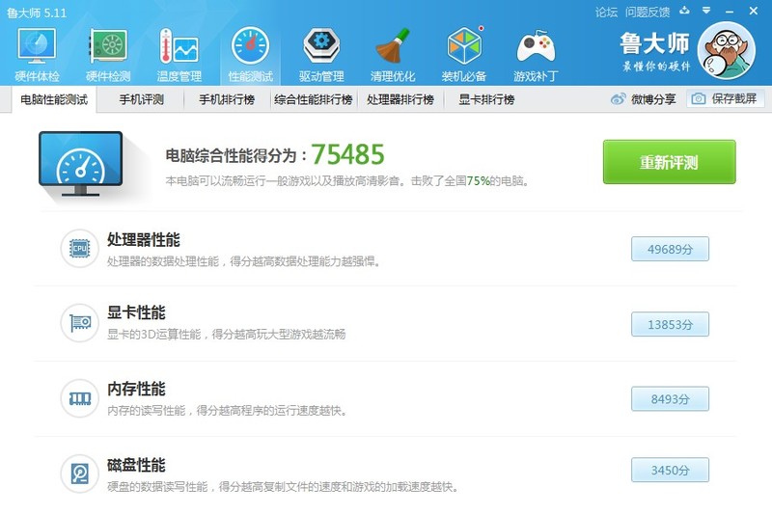Open 硬件体检 hardware checkup
The height and width of the screenshot is (514, 772).
tap(37, 55)
